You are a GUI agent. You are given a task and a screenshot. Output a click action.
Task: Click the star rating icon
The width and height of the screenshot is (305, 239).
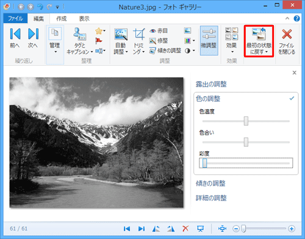pyautogui.click(x=99, y=31)
